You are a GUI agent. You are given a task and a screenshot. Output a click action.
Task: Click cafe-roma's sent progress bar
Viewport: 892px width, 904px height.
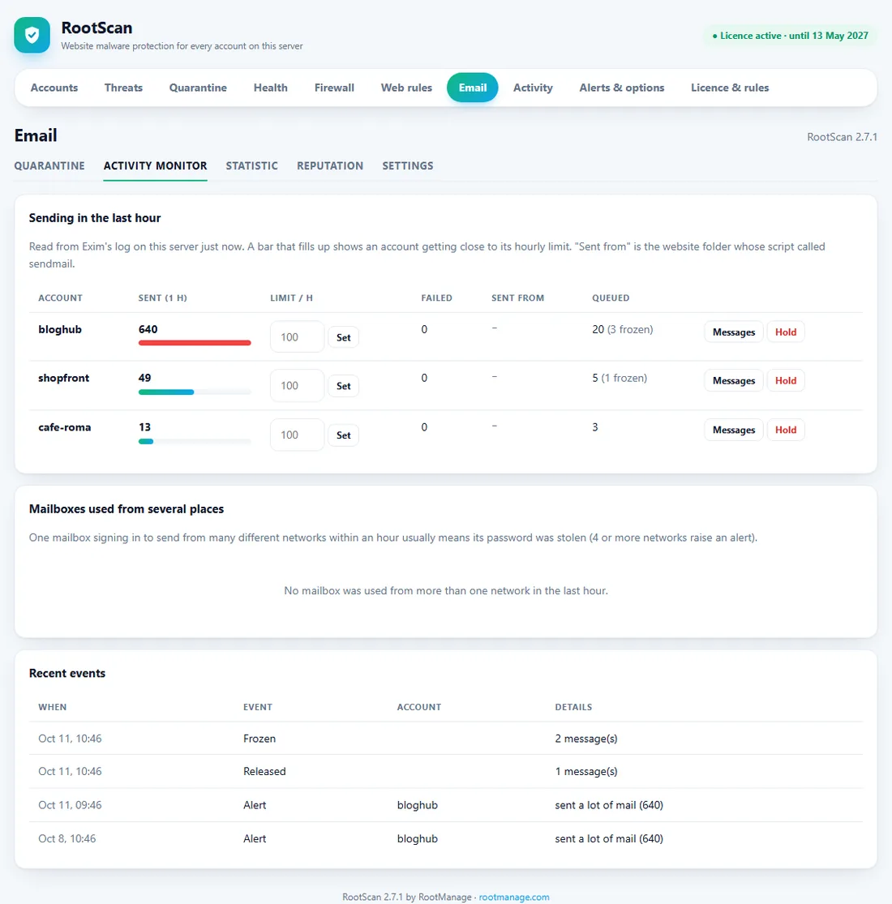[x=195, y=442]
